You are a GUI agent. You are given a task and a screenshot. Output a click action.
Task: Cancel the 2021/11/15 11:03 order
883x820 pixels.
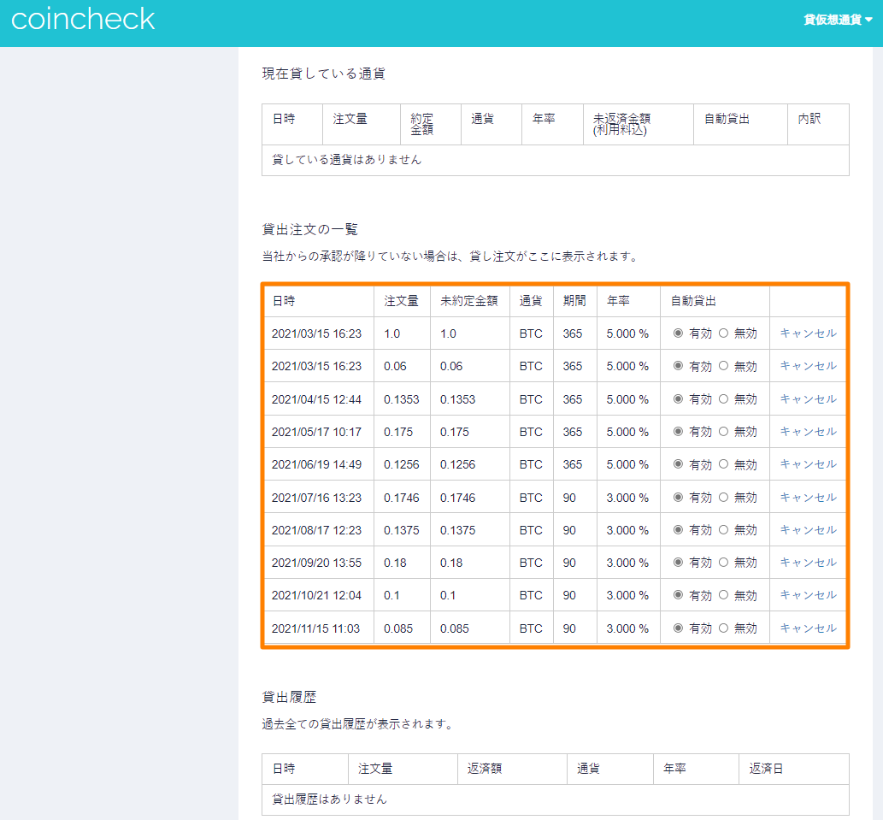point(808,628)
